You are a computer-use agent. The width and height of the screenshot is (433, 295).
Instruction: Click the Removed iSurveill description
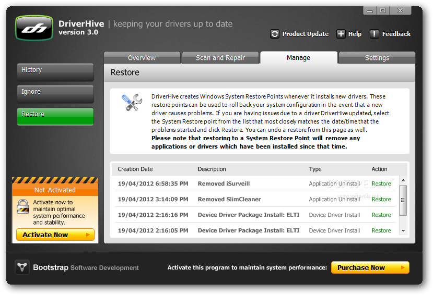[x=224, y=183]
